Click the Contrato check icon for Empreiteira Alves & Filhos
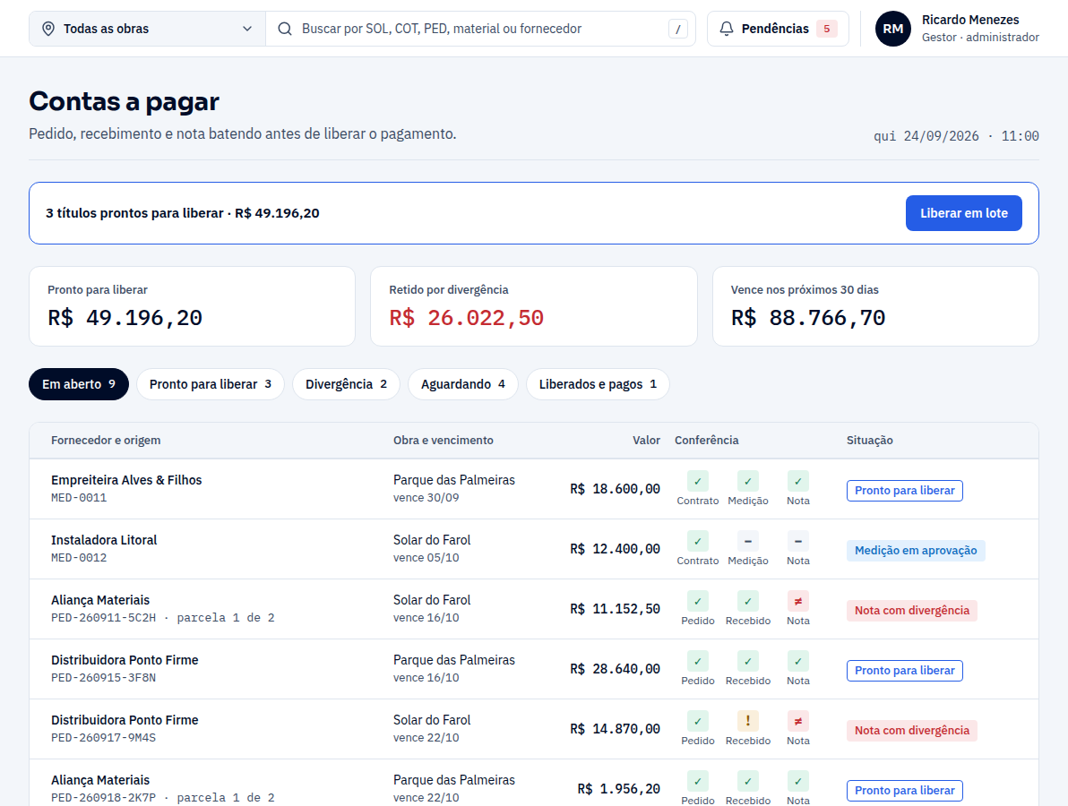 coord(697,481)
